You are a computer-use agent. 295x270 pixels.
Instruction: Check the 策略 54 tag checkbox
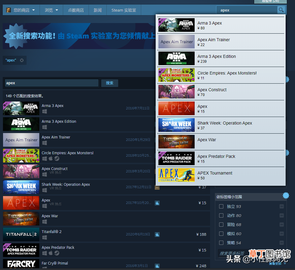(221, 242)
